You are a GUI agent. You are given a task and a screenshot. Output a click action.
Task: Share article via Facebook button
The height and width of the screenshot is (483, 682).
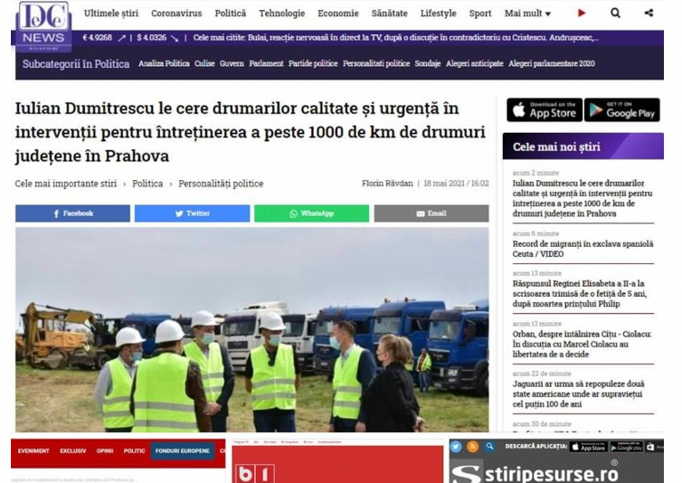(72, 213)
